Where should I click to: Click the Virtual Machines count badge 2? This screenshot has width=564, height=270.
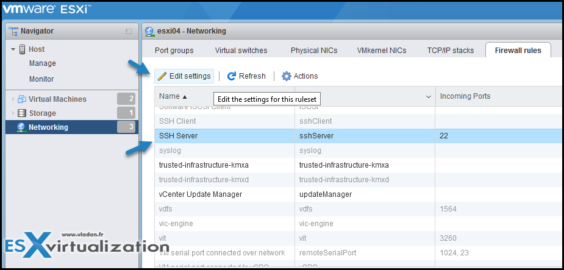click(x=126, y=99)
